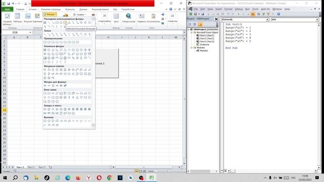Switch to Page Break Preview in status bar
The image size is (324, 182).
[144, 171]
